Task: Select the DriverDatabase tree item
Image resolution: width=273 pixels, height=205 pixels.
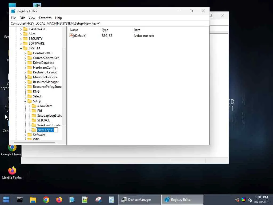Action: coord(43,63)
